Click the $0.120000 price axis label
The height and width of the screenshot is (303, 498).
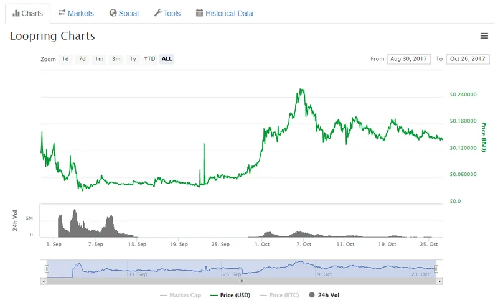(463, 148)
